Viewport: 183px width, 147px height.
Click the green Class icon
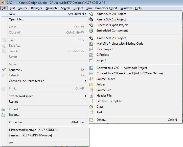coord(91,107)
